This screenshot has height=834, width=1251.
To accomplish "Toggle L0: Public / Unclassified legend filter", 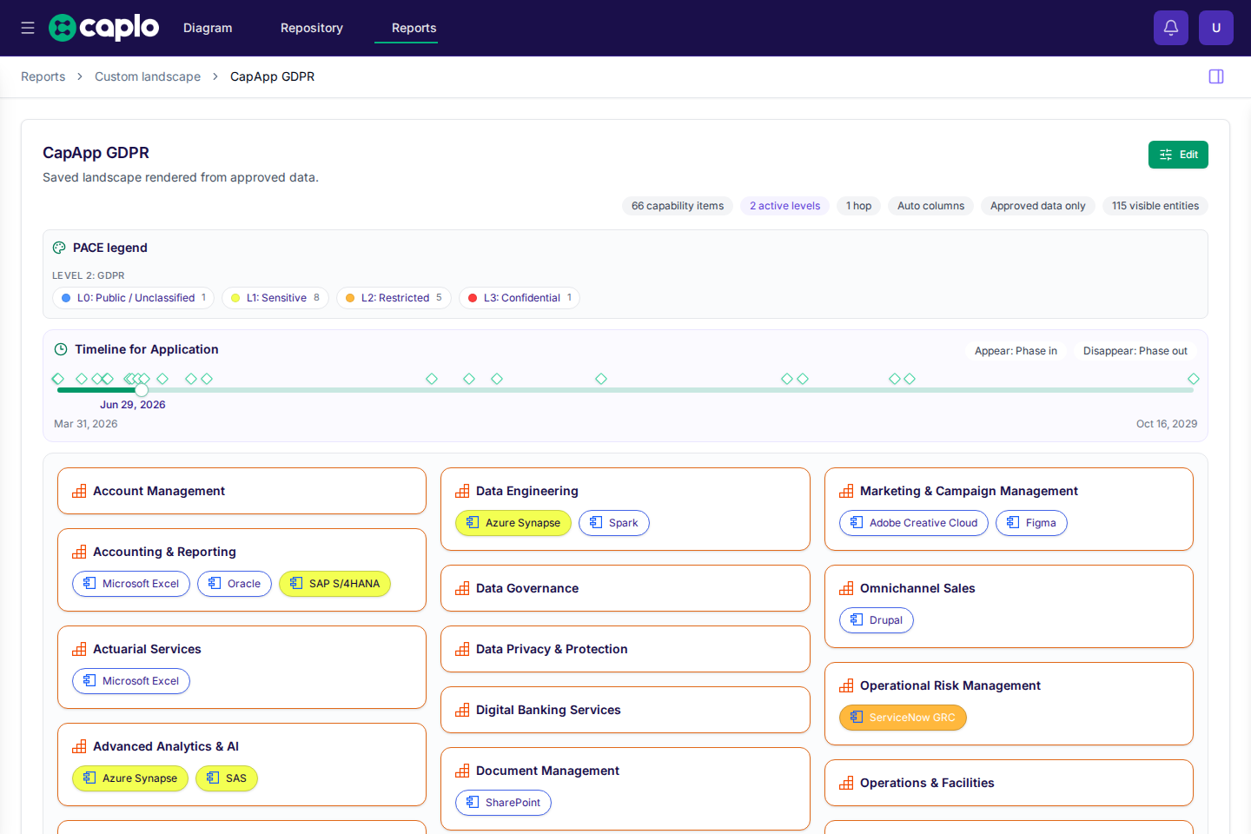I will [133, 298].
